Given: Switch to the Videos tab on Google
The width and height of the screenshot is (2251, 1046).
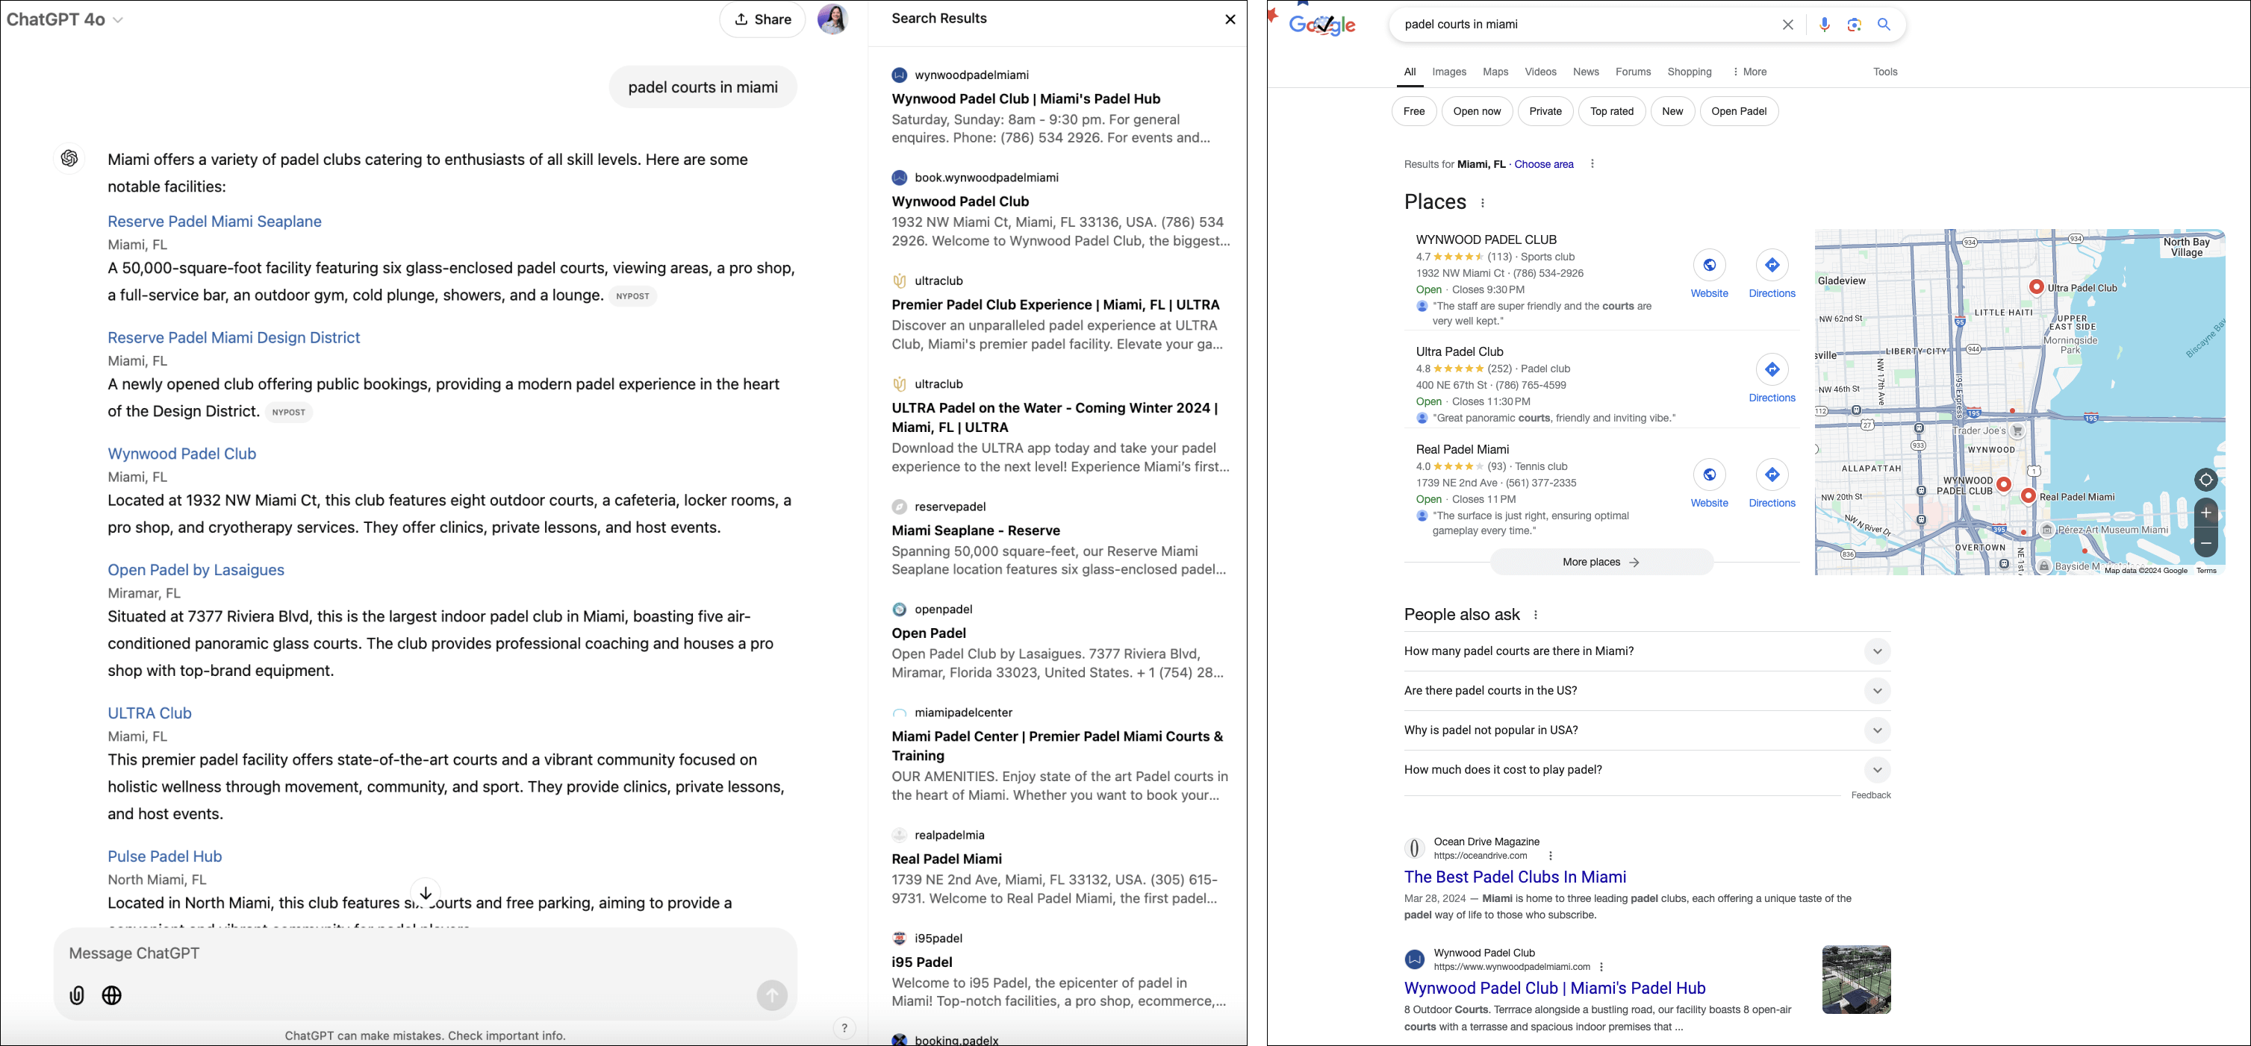Looking at the screenshot, I should click(x=1540, y=72).
